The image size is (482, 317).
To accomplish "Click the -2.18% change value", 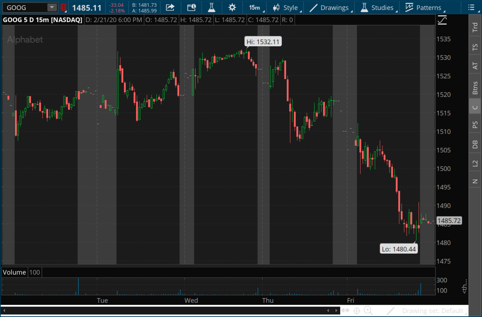I will coord(117,10).
